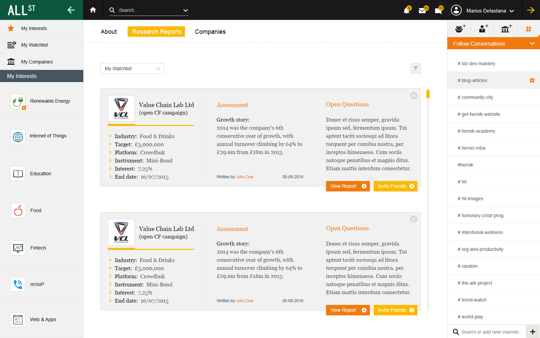Select the hashtag channels icon

[529, 29]
